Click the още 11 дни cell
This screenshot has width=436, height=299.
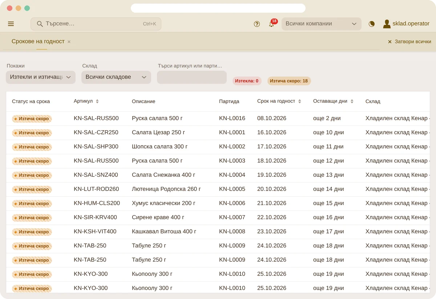tap(328, 147)
